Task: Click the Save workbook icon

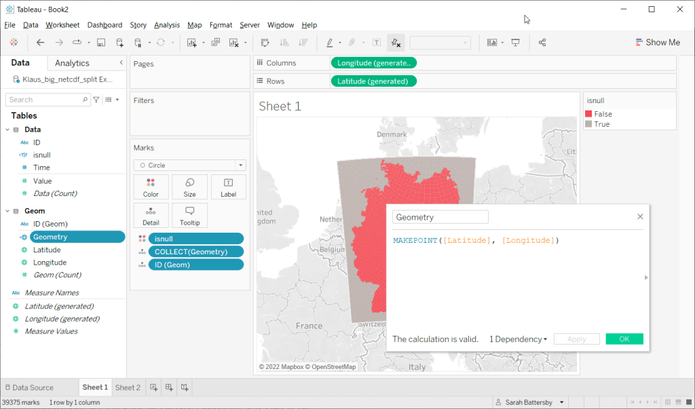Action: click(101, 43)
